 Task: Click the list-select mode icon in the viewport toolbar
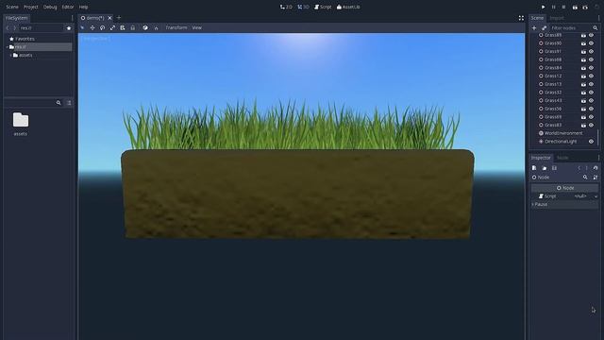pyautogui.click(x=123, y=27)
